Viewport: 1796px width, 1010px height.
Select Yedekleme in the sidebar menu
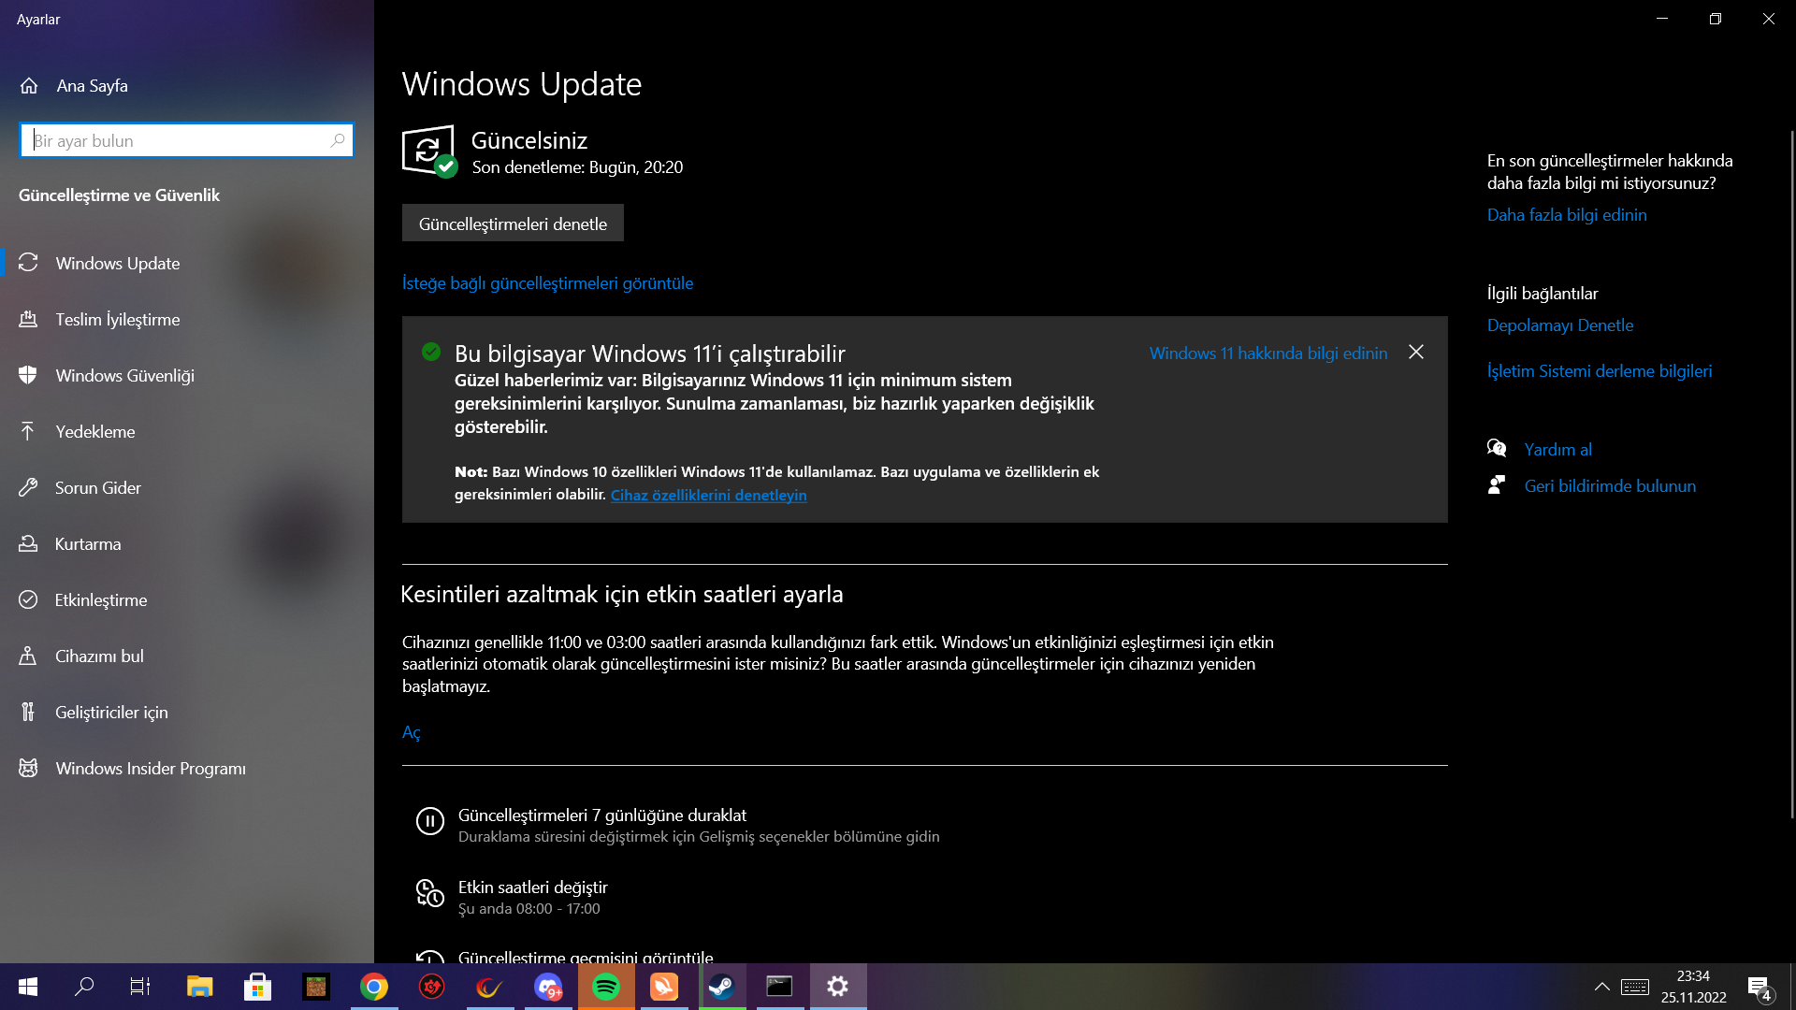(x=94, y=431)
